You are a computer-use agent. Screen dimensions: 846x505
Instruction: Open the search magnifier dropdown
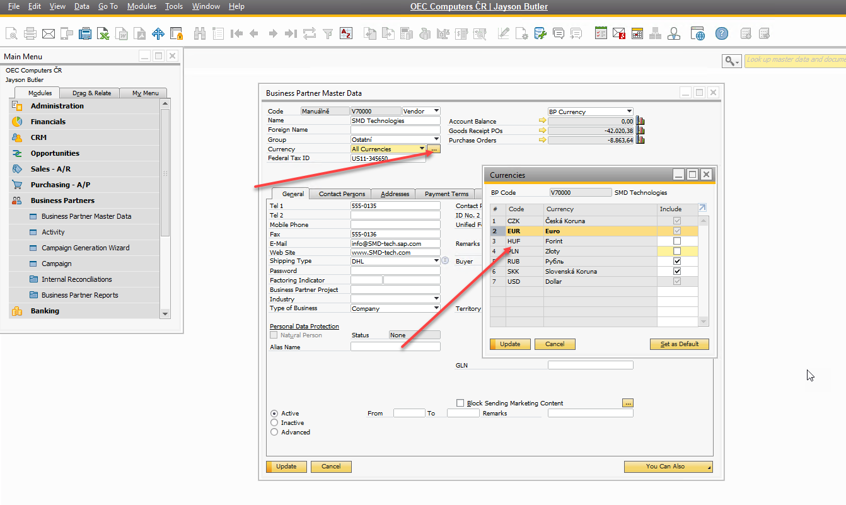point(731,61)
